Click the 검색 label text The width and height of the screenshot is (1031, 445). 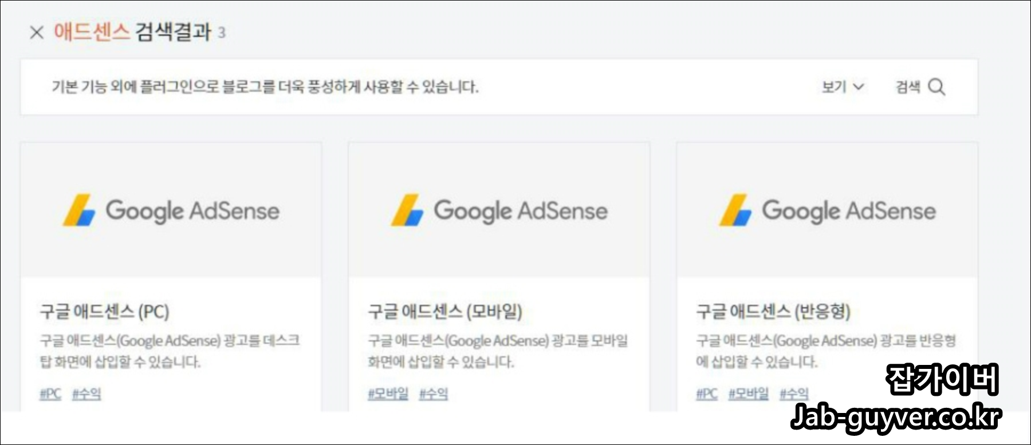pyautogui.click(x=908, y=87)
